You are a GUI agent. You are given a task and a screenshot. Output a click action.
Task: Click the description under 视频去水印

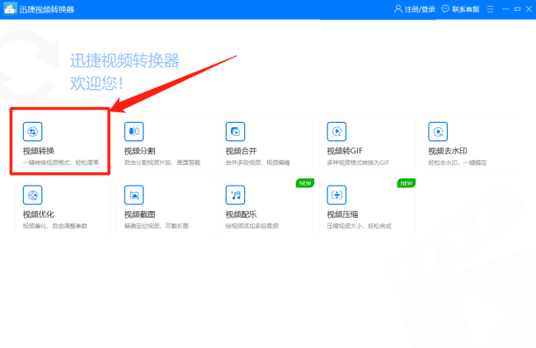tap(458, 162)
